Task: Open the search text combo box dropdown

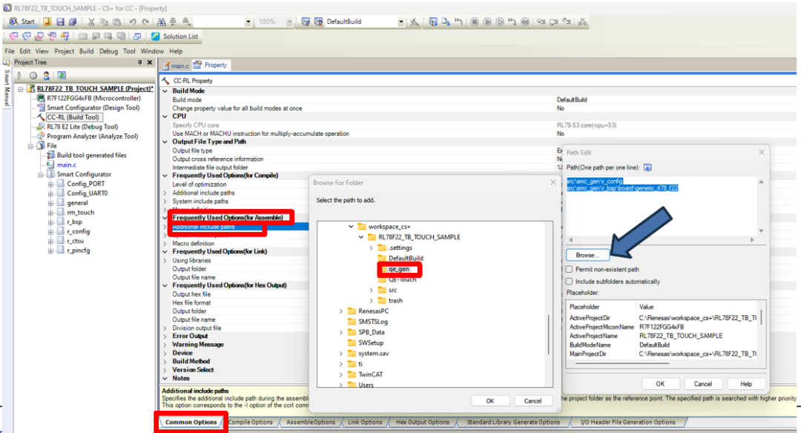Action: 248,22
